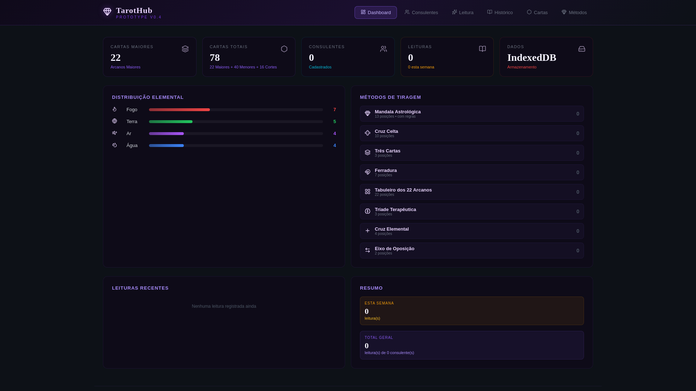This screenshot has height=391, width=696.
Task: Click the 'Arcanos Maiores' subtitle
Action: (125, 67)
